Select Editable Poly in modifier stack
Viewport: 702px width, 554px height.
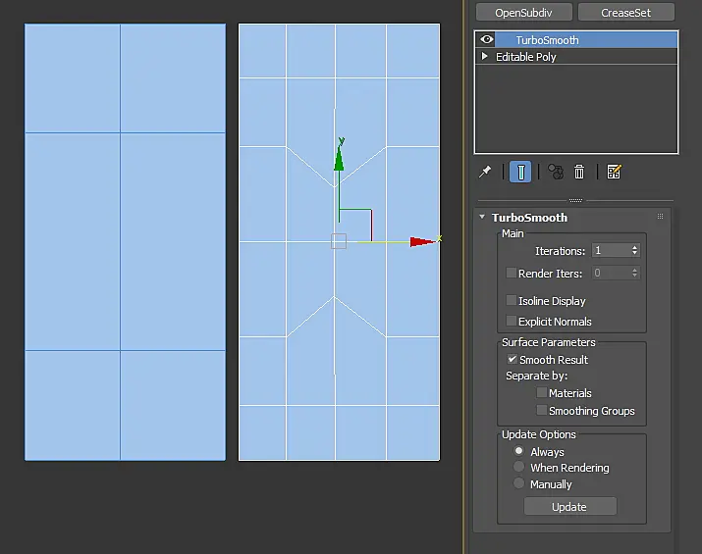576,57
